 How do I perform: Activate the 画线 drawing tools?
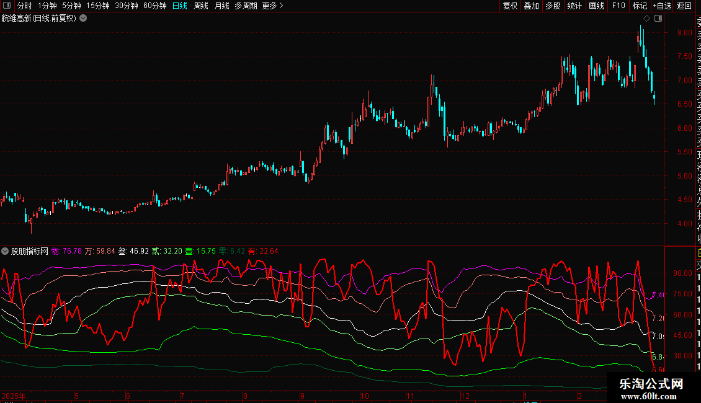[596, 6]
